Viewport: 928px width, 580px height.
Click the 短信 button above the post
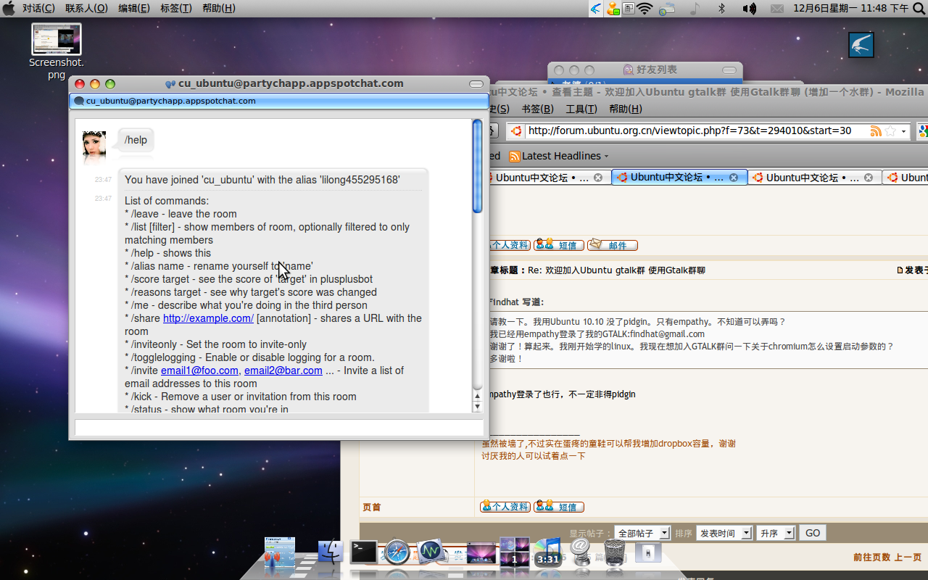[x=558, y=245]
